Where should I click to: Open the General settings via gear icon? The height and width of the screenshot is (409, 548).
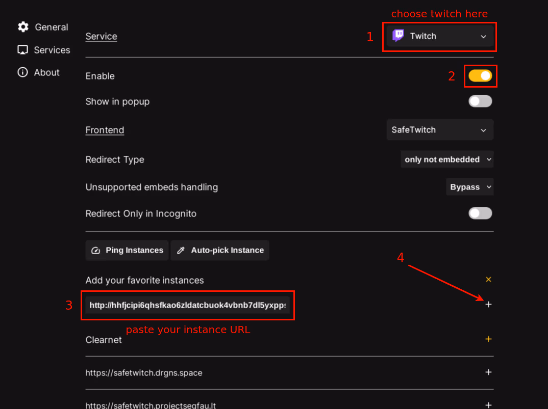(x=23, y=27)
